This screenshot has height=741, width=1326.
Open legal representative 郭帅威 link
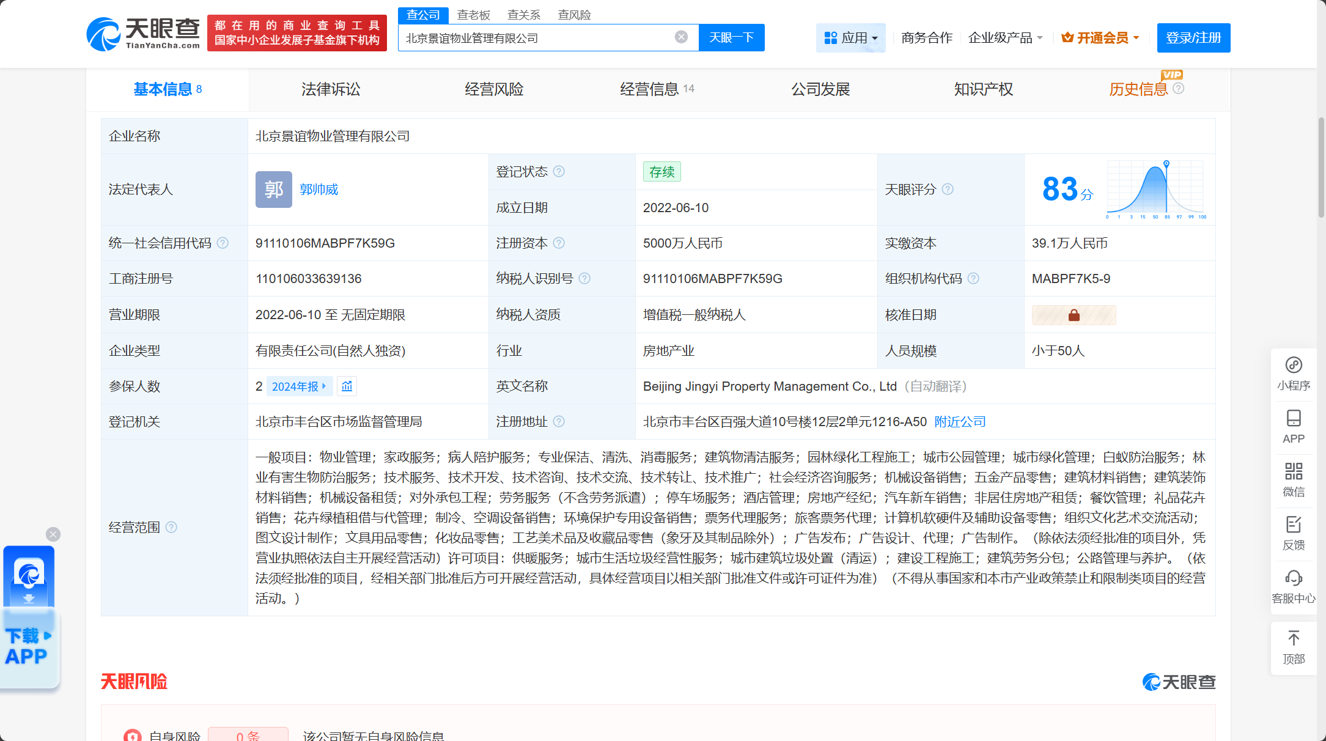pos(319,190)
